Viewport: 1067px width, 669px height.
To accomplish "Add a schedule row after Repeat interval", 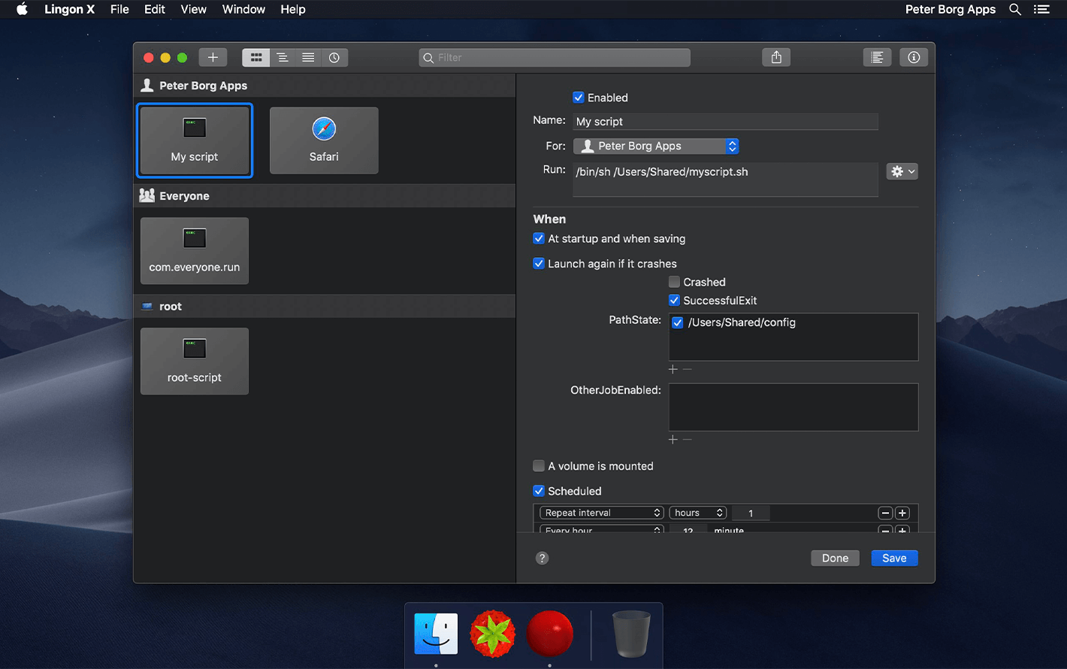I will click(902, 513).
